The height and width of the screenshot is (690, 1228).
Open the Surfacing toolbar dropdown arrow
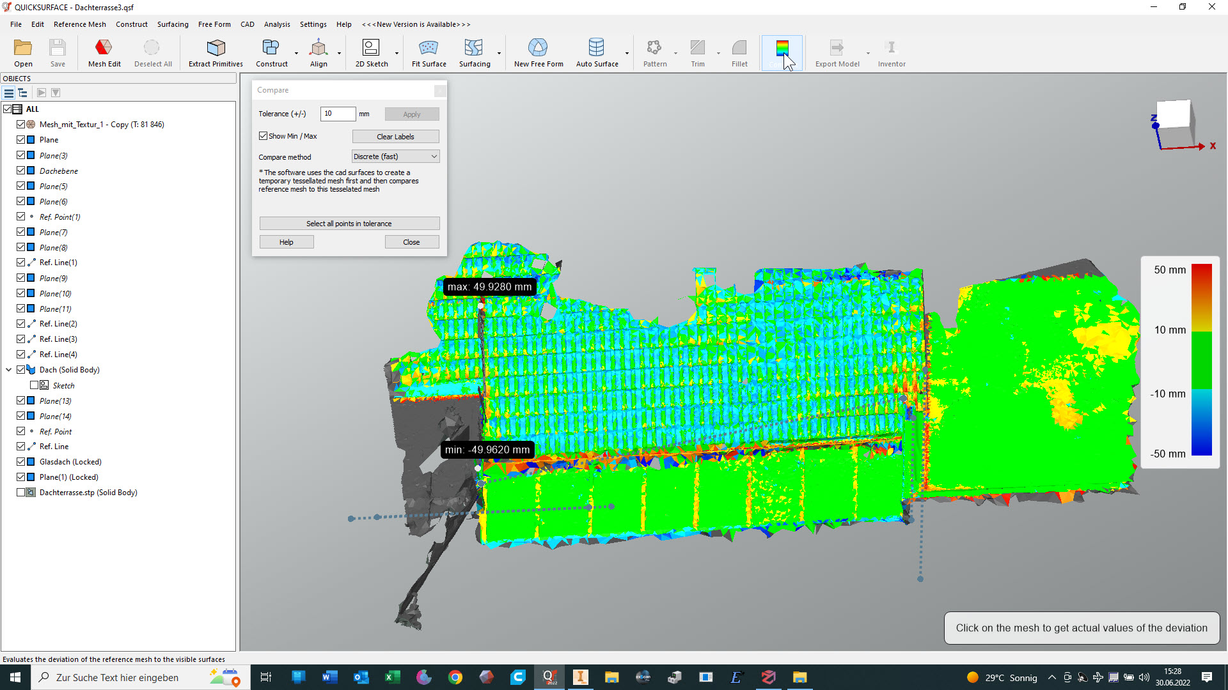pos(499,53)
